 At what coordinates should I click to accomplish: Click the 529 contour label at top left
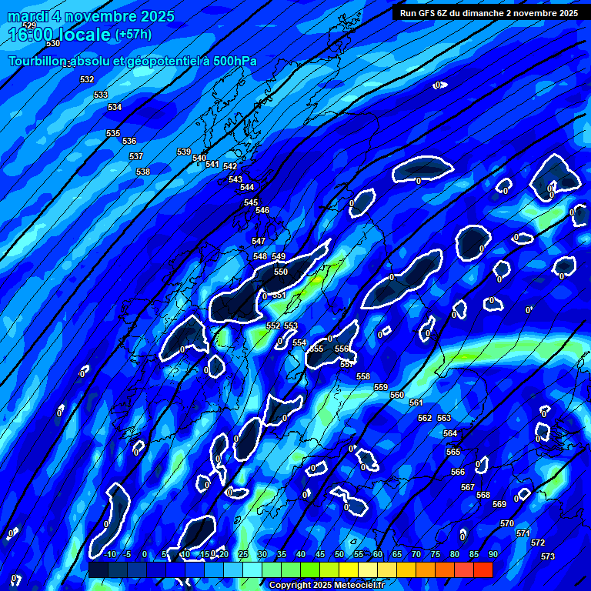click(x=29, y=26)
